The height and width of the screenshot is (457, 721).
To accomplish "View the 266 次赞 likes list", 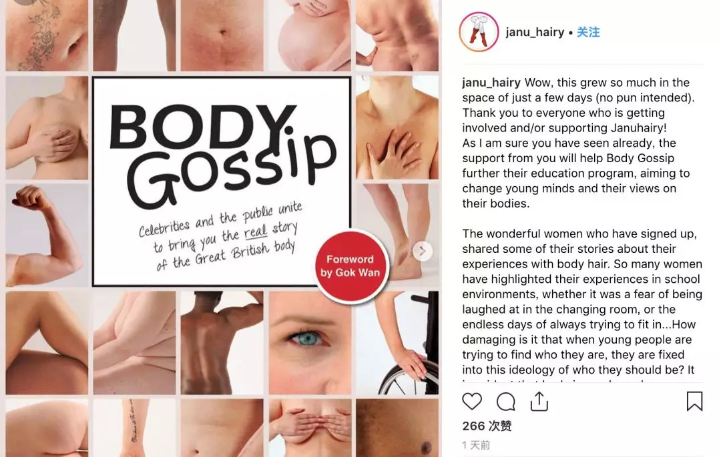I will coord(487,426).
